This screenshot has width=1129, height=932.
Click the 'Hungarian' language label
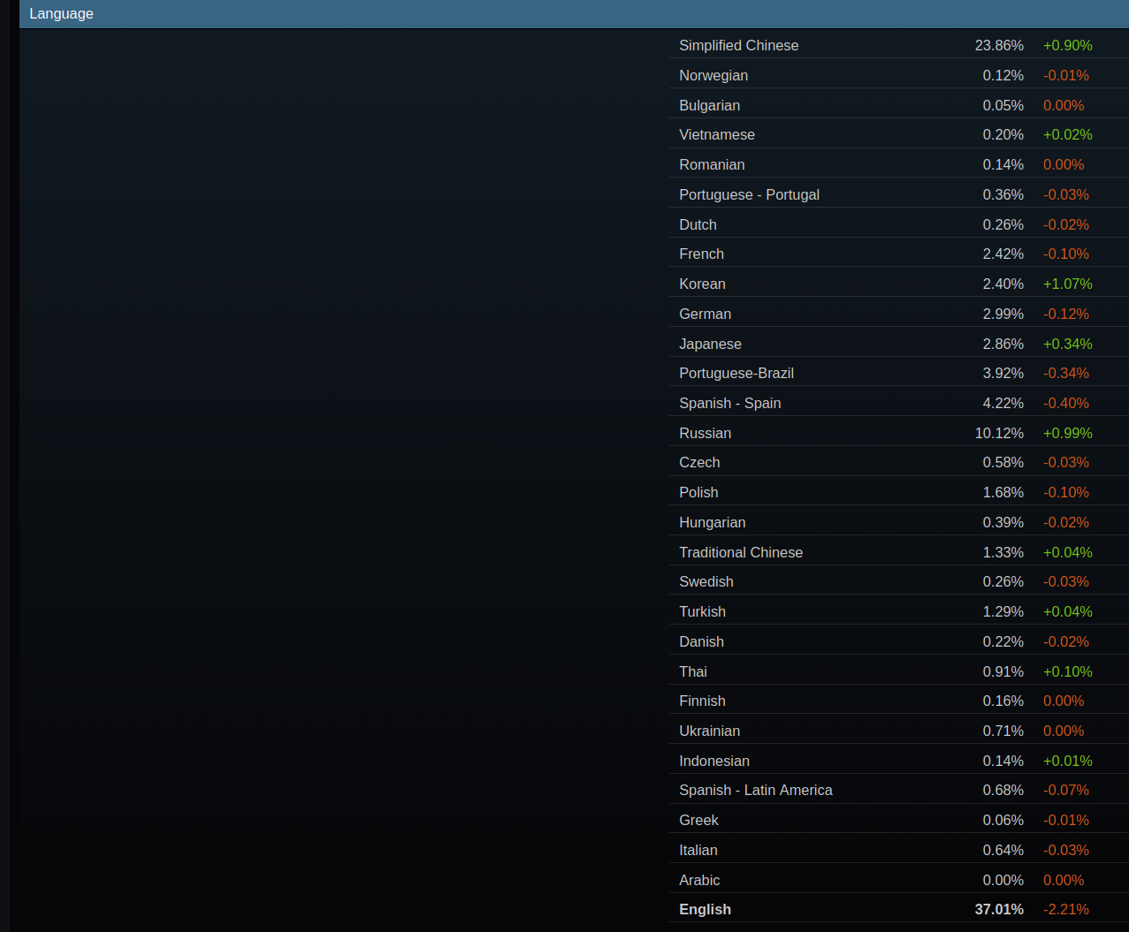pyautogui.click(x=712, y=522)
